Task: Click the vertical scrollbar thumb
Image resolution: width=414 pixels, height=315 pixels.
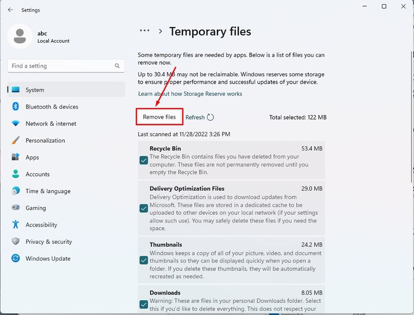Action: [411, 117]
